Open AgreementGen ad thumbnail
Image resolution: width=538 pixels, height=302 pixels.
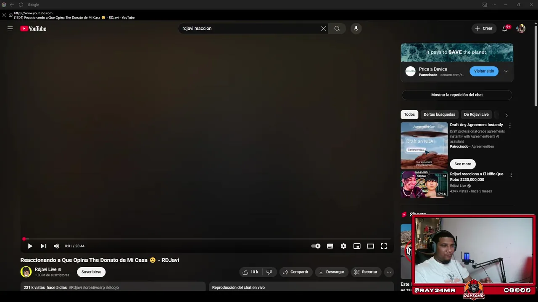tap(424, 146)
